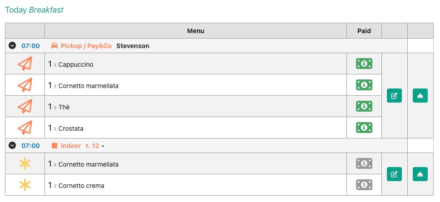Image resolution: width=440 pixels, height=202 pixels.
Task: Click the edit button for the Stevenson order
Action: [394, 96]
